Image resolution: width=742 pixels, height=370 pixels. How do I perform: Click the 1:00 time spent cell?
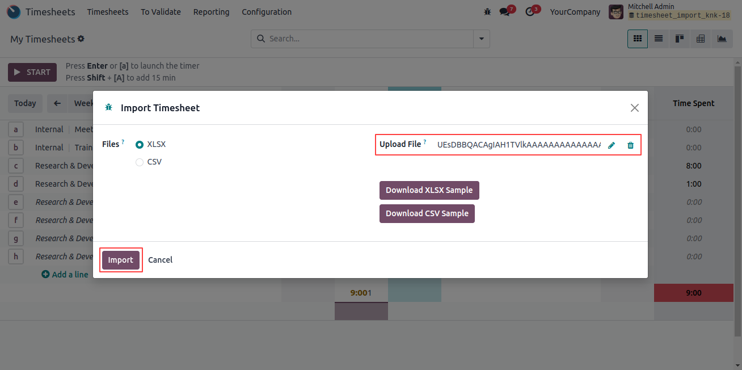click(694, 184)
